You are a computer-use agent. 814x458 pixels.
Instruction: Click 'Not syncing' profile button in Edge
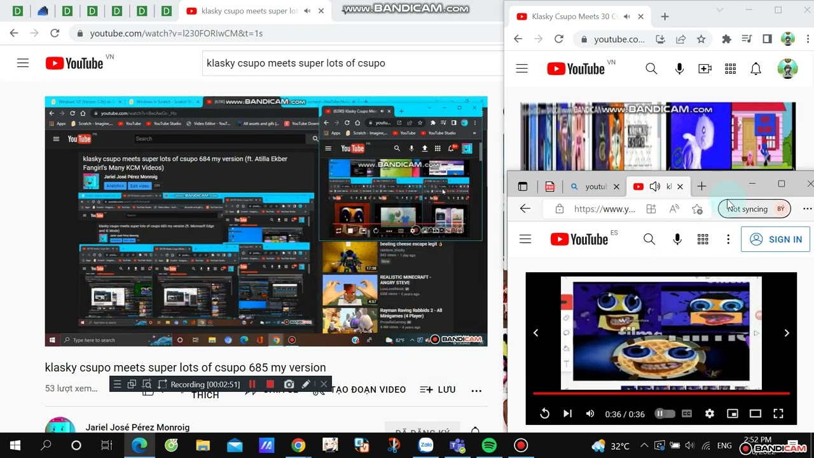[x=754, y=209]
